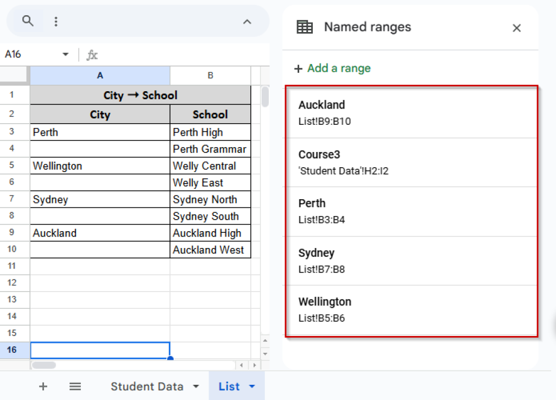
Task: Open the List sheet tab dropdown menu
Action: (x=251, y=386)
